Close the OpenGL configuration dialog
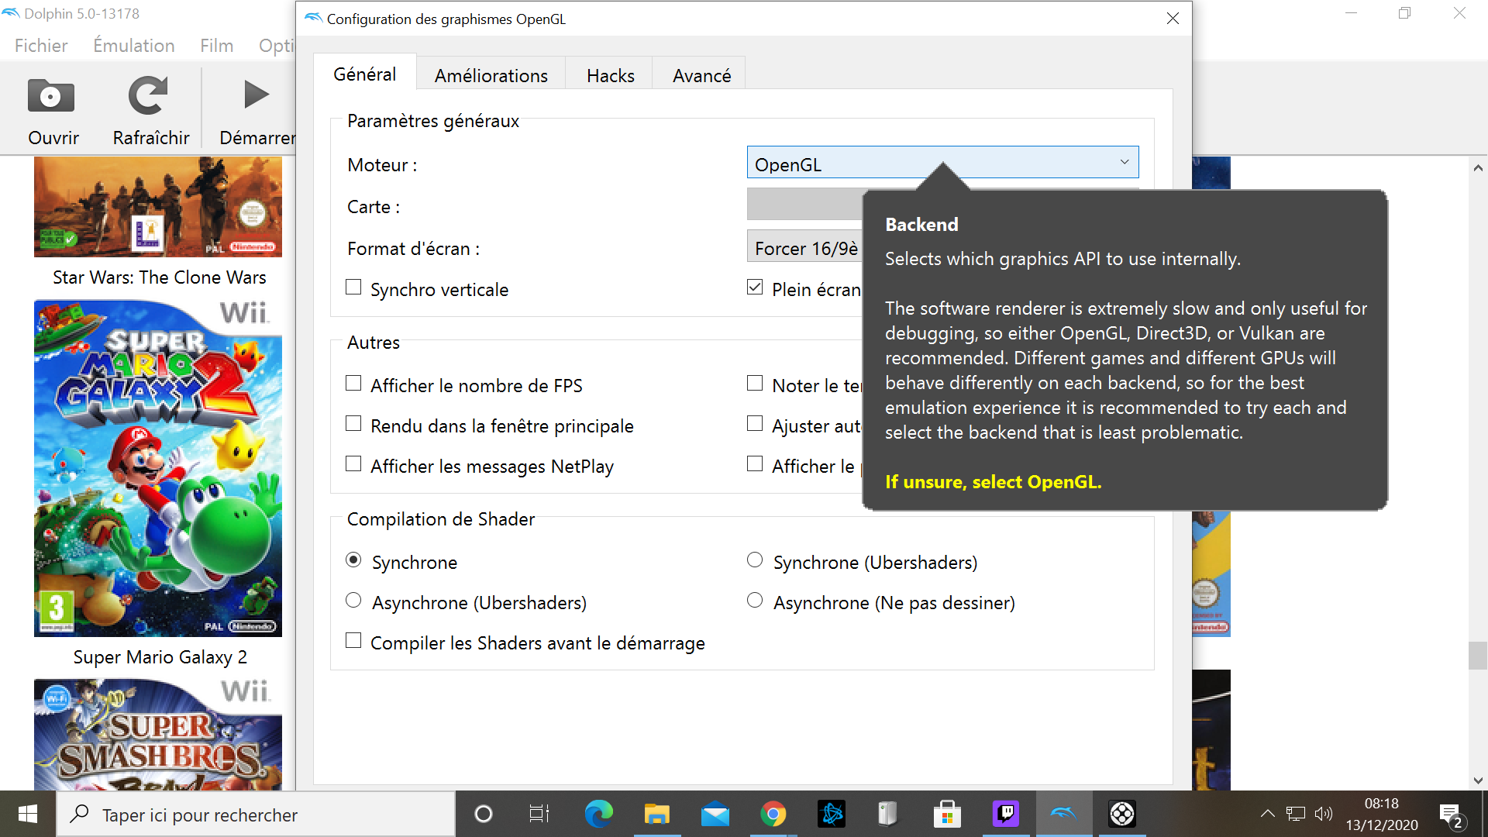The image size is (1488, 837). pos(1173,19)
